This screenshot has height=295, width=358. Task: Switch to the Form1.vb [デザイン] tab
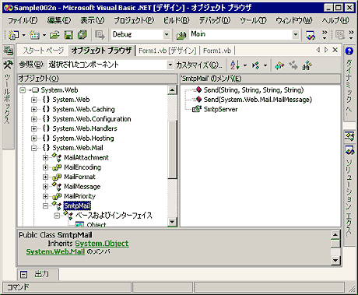[167, 51]
